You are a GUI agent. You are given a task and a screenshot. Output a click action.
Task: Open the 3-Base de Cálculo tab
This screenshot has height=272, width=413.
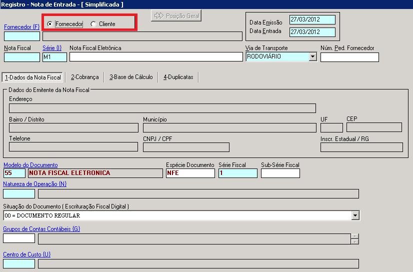click(x=131, y=77)
